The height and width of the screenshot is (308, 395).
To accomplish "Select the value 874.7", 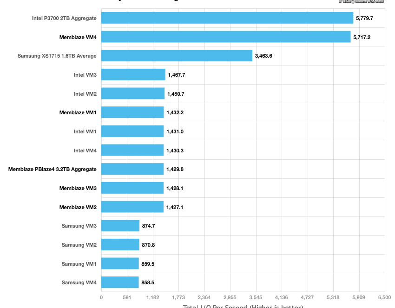I will click(148, 226).
